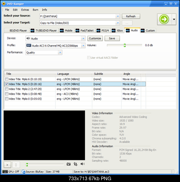Viewport: 180px width, 182px height.
Task: Open the Device dropdown
Action: pyautogui.click(x=83, y=39)
